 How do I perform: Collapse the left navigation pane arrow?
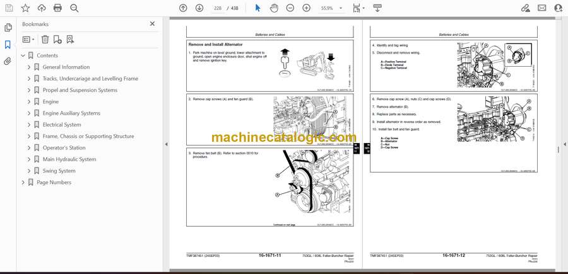(x=166, y=144)
